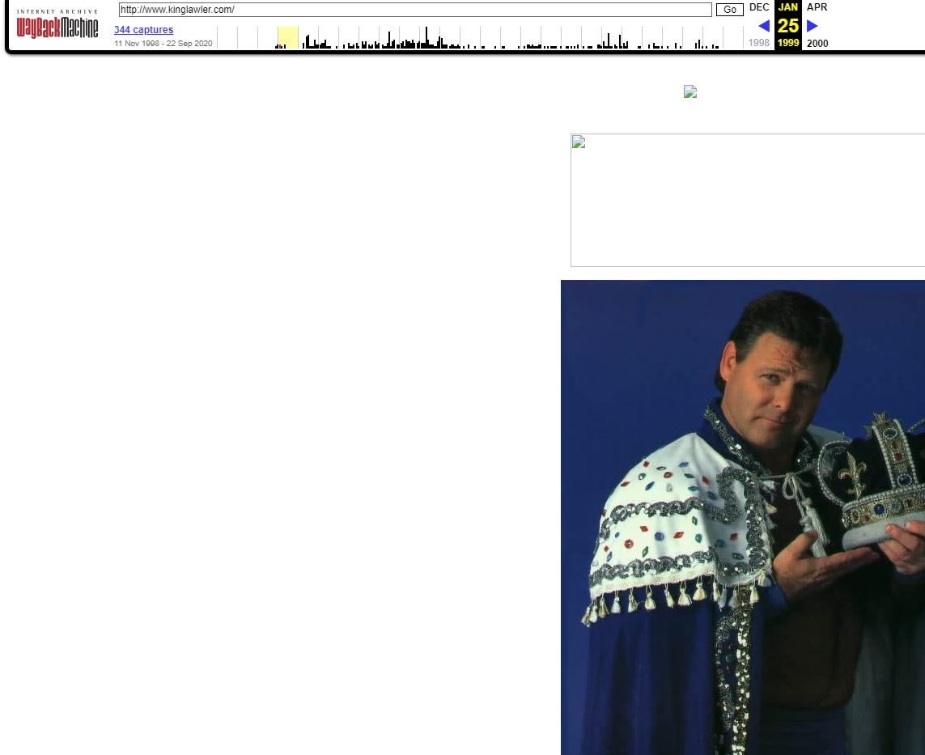Open the 344 captures link
The image size is (925, 755).
(143, 30)
